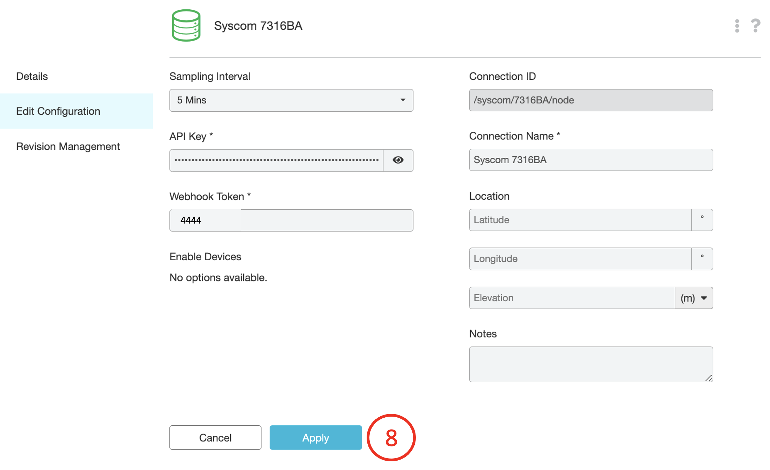Open the help question mark icon
Image resolution: width=770 pixels, height=470 pixels.
[755, 26]
